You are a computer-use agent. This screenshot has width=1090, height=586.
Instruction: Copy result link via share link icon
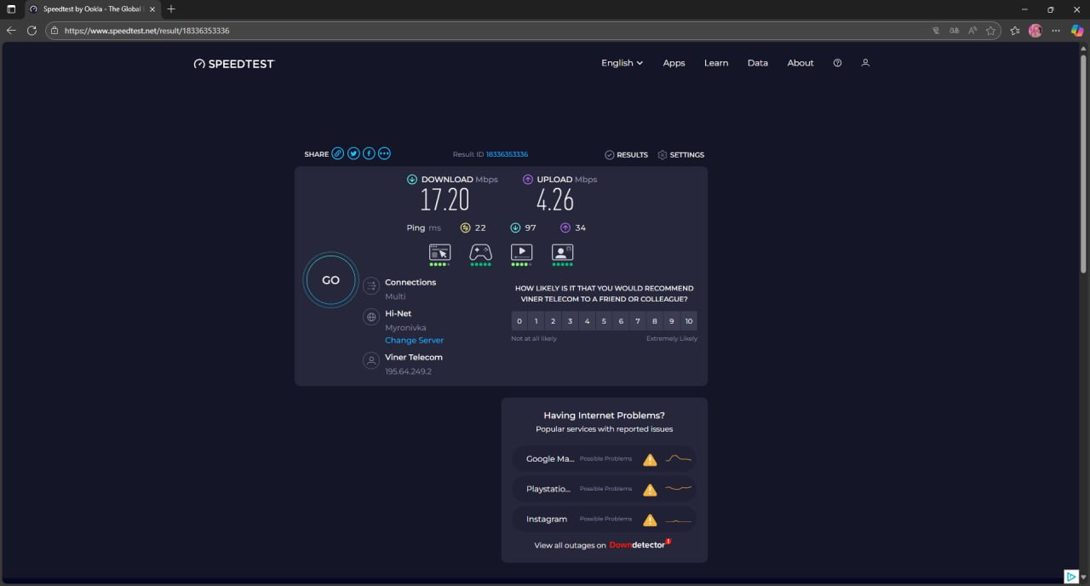pyautogui.click(x=338, y=153)
